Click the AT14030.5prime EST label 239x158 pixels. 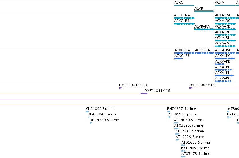tap(188, 120)
